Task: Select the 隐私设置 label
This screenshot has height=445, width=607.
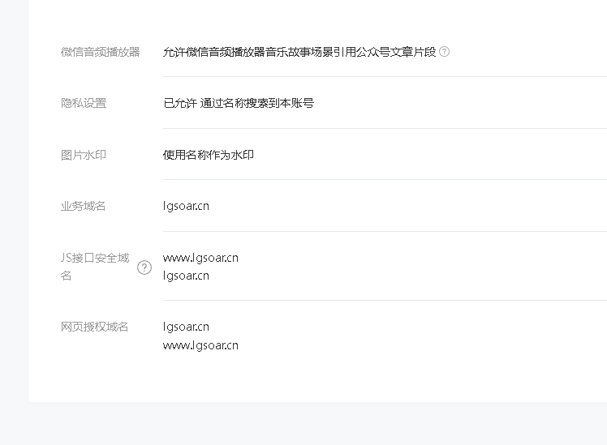Action: coord(84,103)
